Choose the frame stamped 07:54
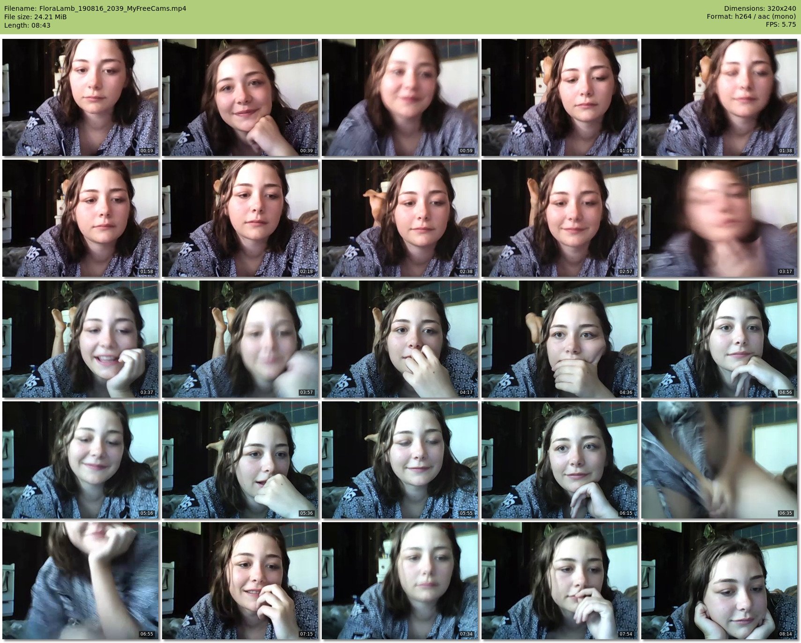The width and height of the screenshot is (801, 643). 559,581
